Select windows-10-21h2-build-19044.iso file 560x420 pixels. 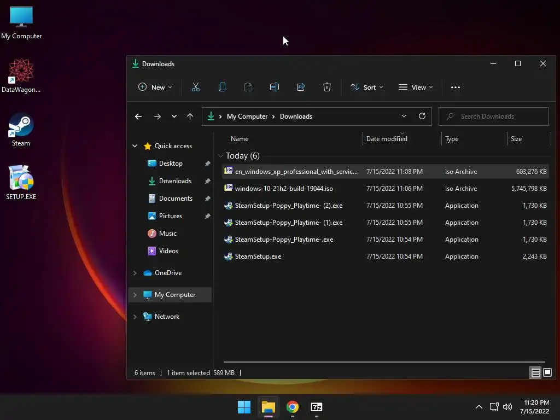[385, 189]
